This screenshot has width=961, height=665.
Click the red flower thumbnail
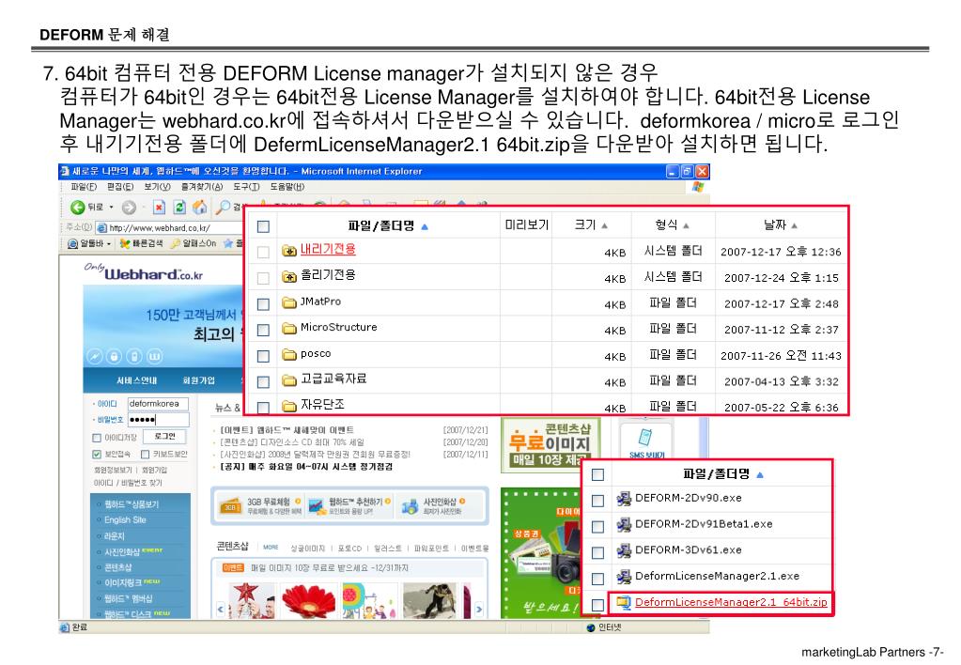(x=308, y=601)
